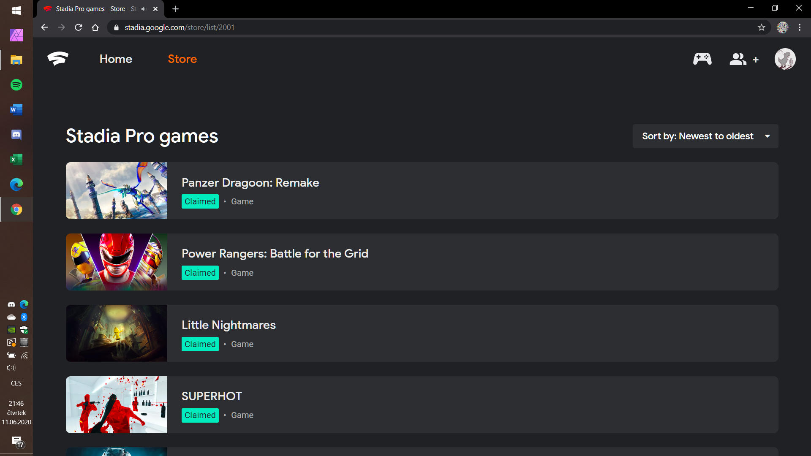The height and width of the screenshot is (456, 811).
Task: Open the controller icon in header
Action: [702, 59]
